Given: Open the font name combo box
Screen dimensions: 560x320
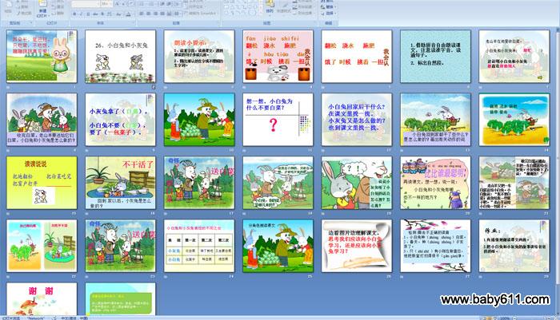Looking at the screenshot, I should pyautogui.click(x=86, y=4).
